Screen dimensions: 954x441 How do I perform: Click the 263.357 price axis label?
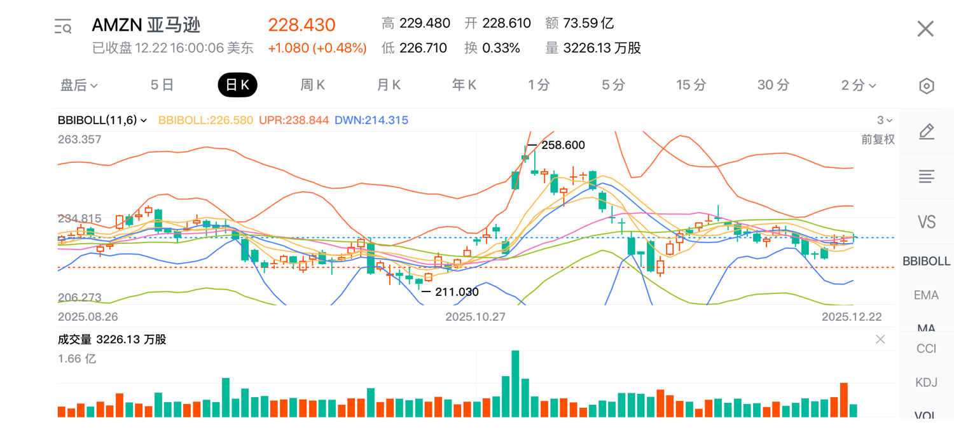[x=79, y=139]
